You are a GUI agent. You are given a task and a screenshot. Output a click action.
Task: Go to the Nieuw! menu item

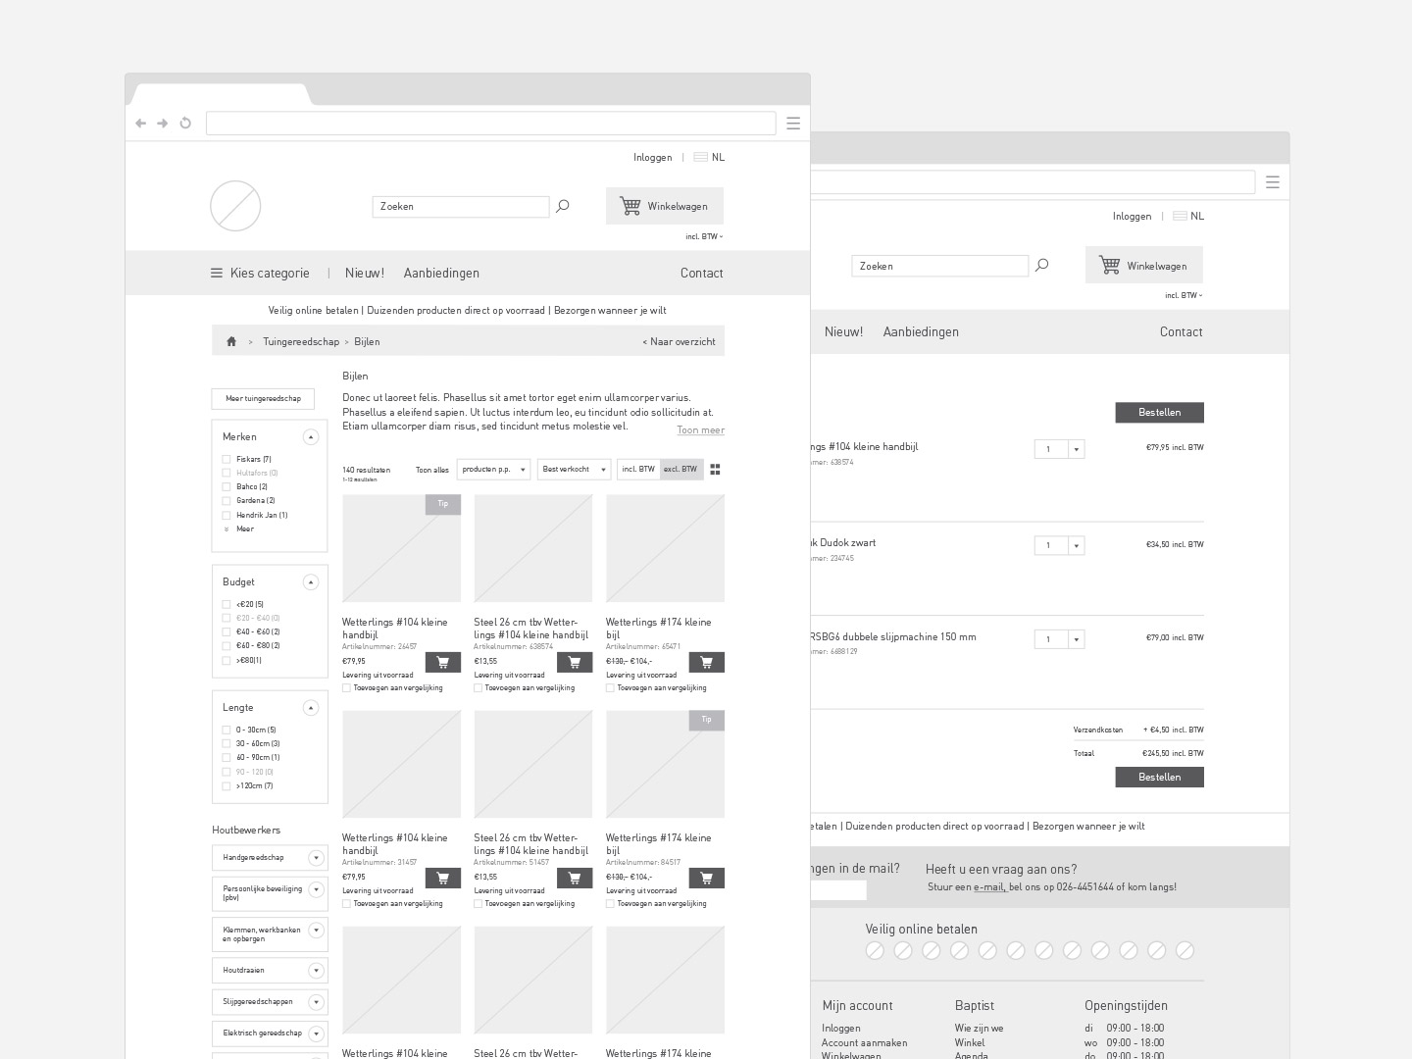pos(364,274)
